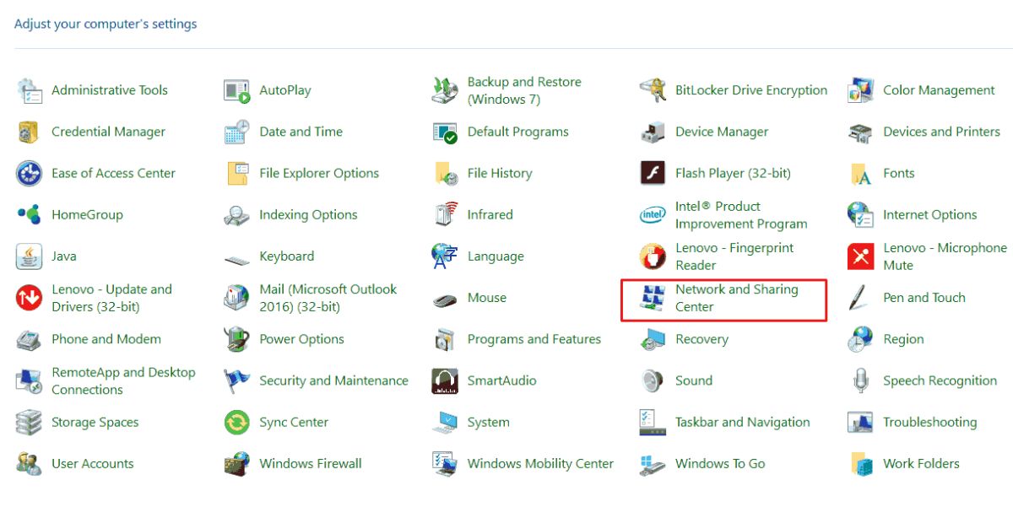Open Administrative Tools link
Viewport: 1013px width, 507px height.
click(x=109, y=90)
